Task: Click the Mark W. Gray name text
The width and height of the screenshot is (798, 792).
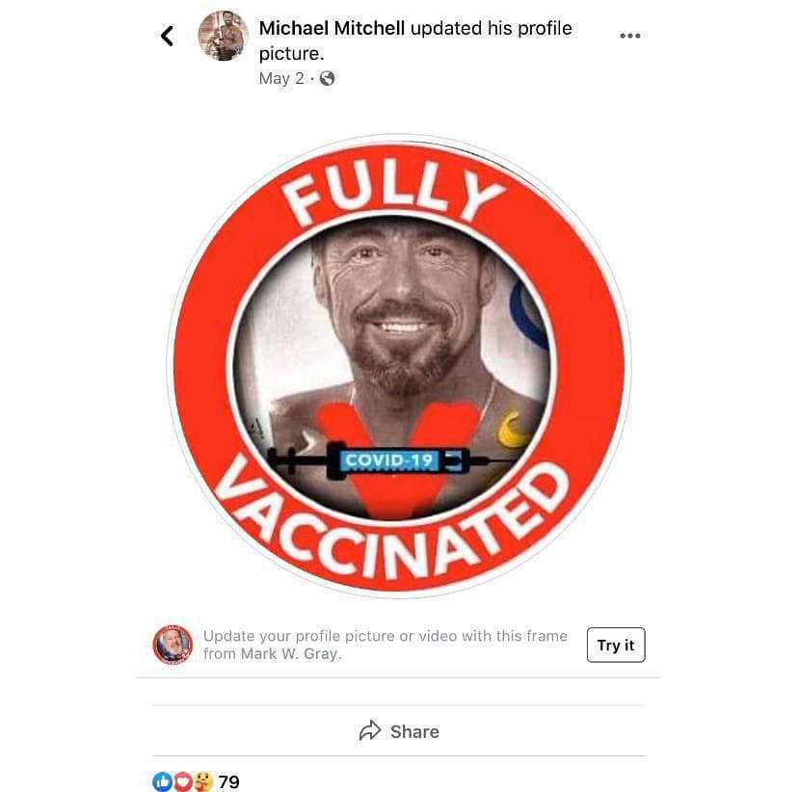Action: click(x=290, y=653)
